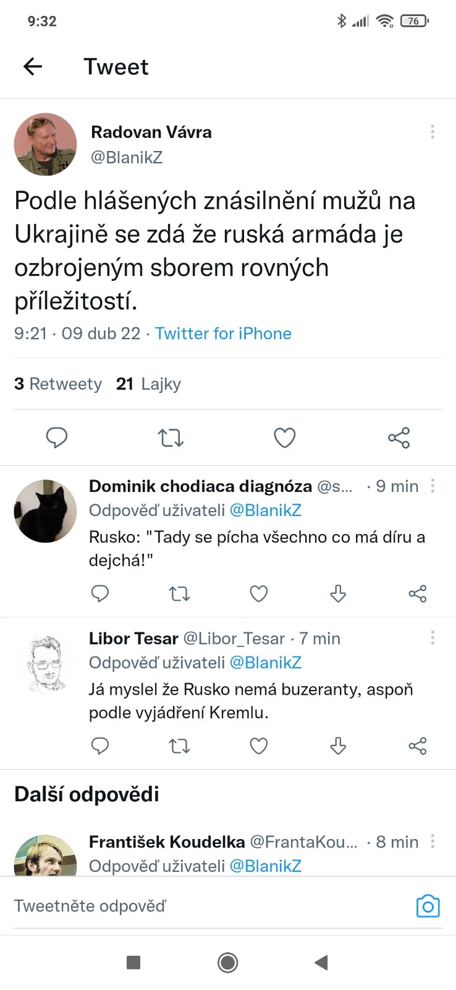Image resolution: width=456 pixels, height=990 pixels.
Task: Share the main tweet
Action: (399, 437)
